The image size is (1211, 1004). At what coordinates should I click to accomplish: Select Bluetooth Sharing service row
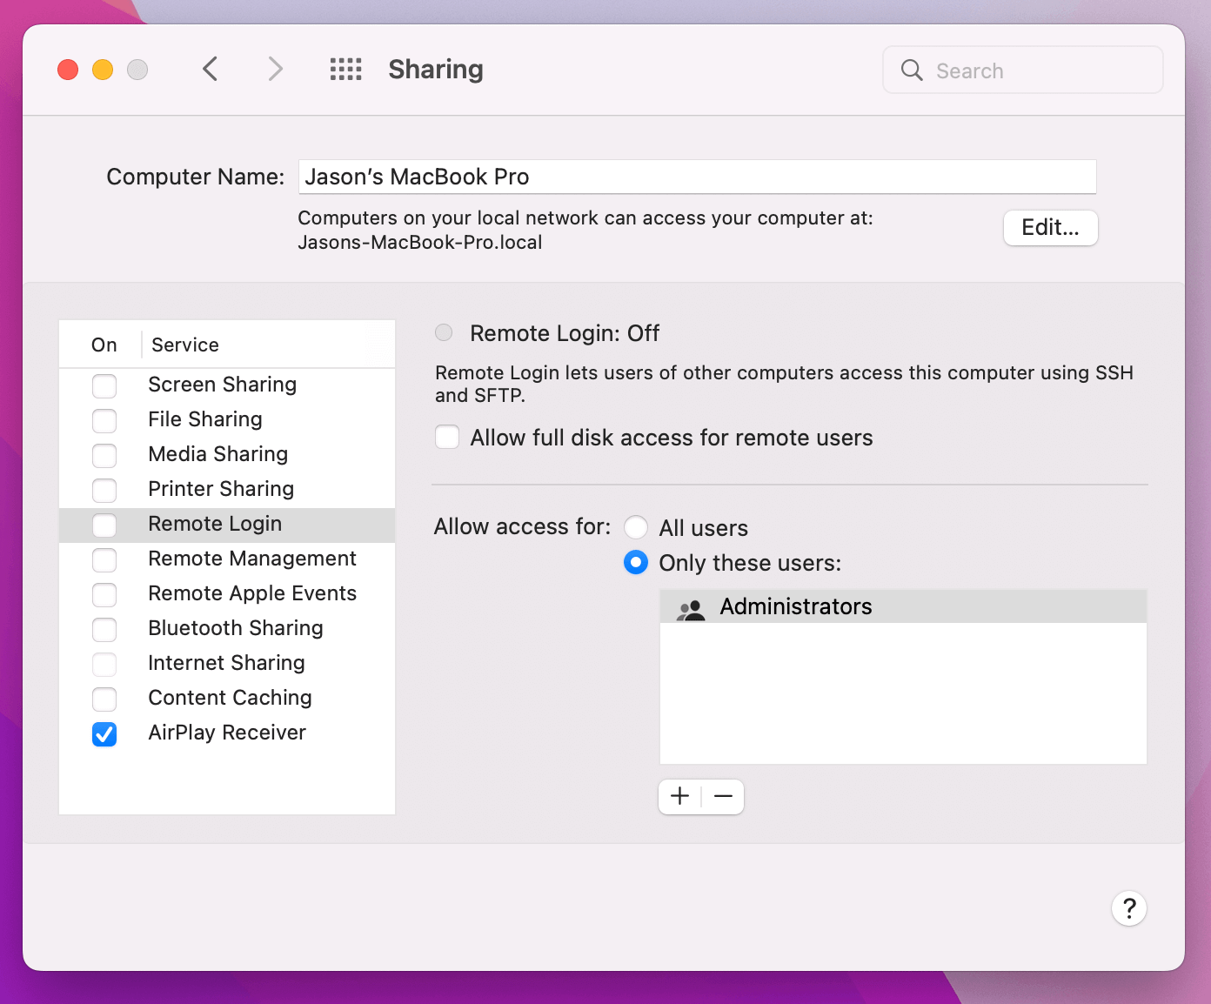tap(235, 628)
